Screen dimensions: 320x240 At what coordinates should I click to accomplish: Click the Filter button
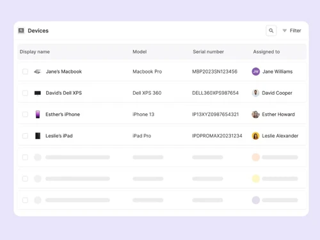(x=292, y=31)
